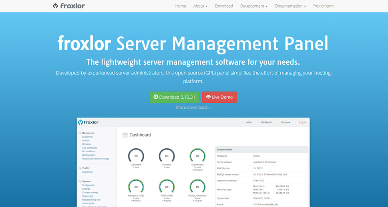Select Download in the top navigation
The width and height of the screenshot is (388, 207).
[x=224, y=6]
